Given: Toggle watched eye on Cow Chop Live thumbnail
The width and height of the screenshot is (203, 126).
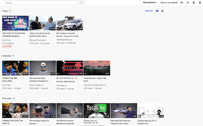Looking at the screenshot, I should coord(4,29).
